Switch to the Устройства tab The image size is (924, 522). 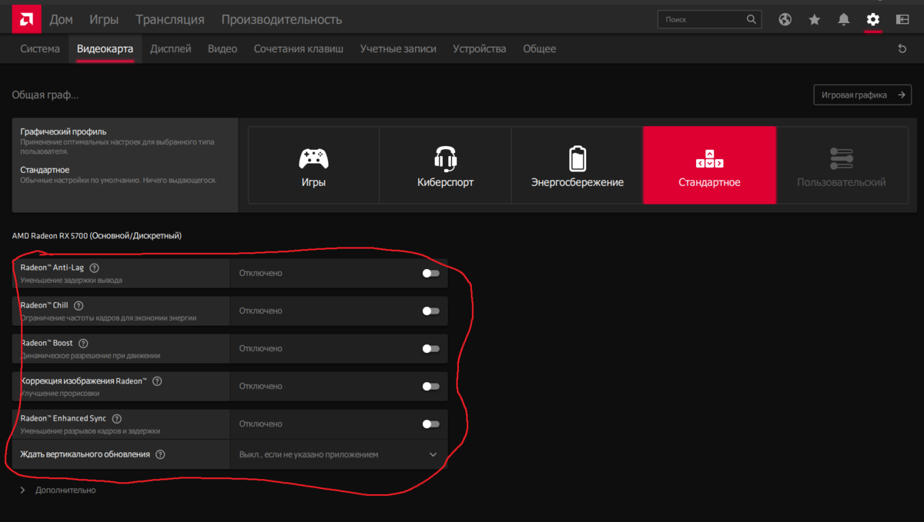[x=480, y=48]
